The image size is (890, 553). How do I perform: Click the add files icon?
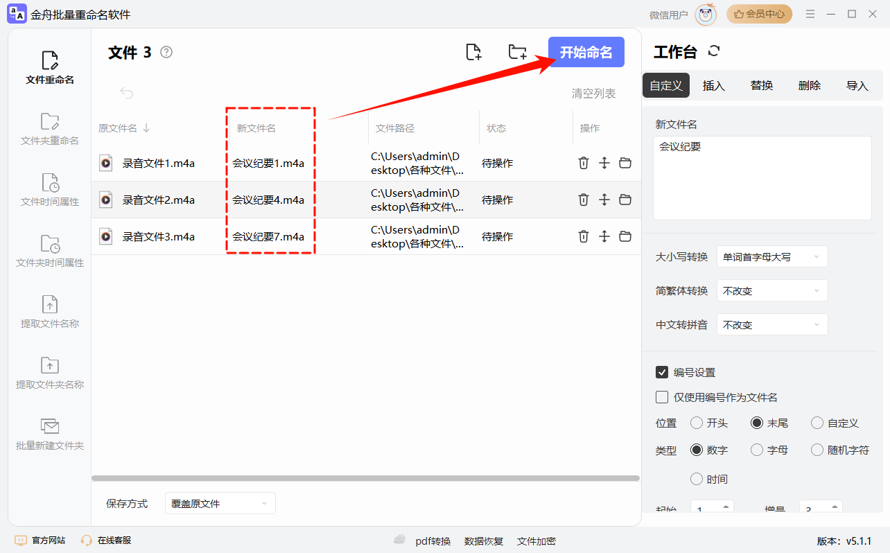(473, 51)
